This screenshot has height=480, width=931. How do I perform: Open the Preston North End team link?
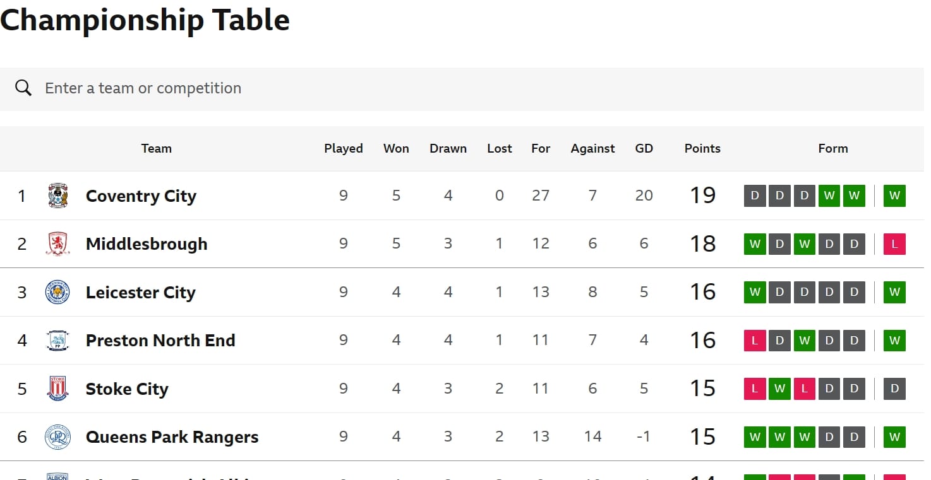point(160,341)
